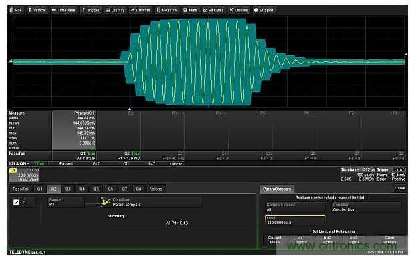Click the trigger position marker below grid

[x=130, y=109]
